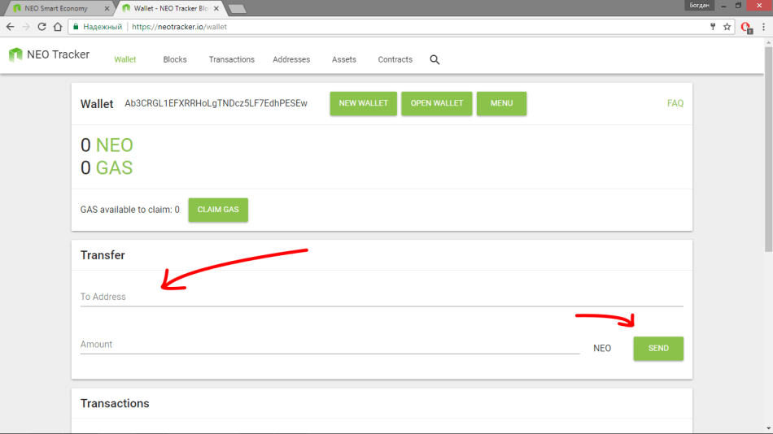The image size is (773, 434).
Task: Click the NEO Tracker logo icon
Action: tap(15, 55)
